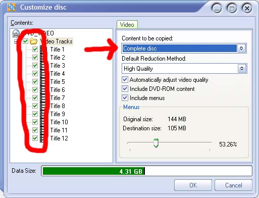
Task: Select Title 4 in the tree
Action: (58, 74)
